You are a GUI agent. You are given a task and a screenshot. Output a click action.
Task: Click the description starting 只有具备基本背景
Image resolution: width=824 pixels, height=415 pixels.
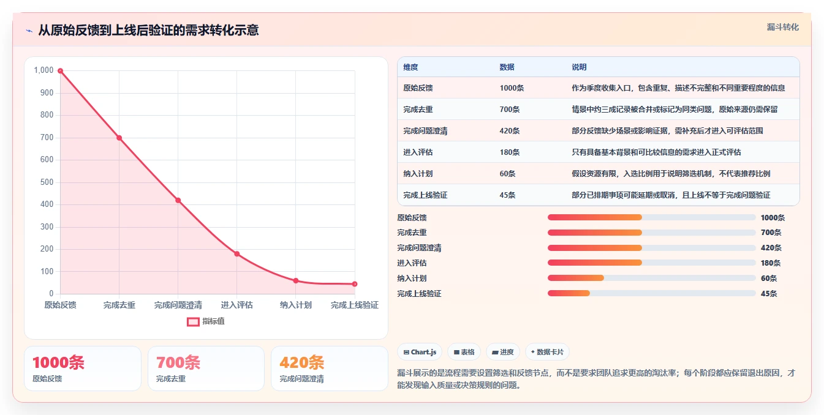point(656,152)
